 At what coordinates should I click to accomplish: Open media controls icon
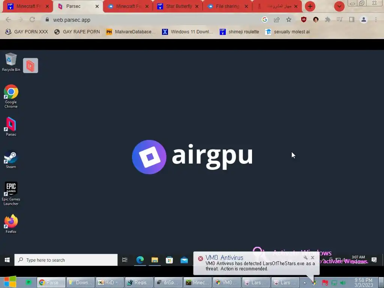(339, 19)
